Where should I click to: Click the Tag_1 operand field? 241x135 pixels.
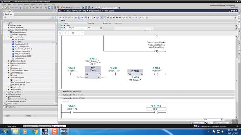pyautogui.click(x=156, y=109)
